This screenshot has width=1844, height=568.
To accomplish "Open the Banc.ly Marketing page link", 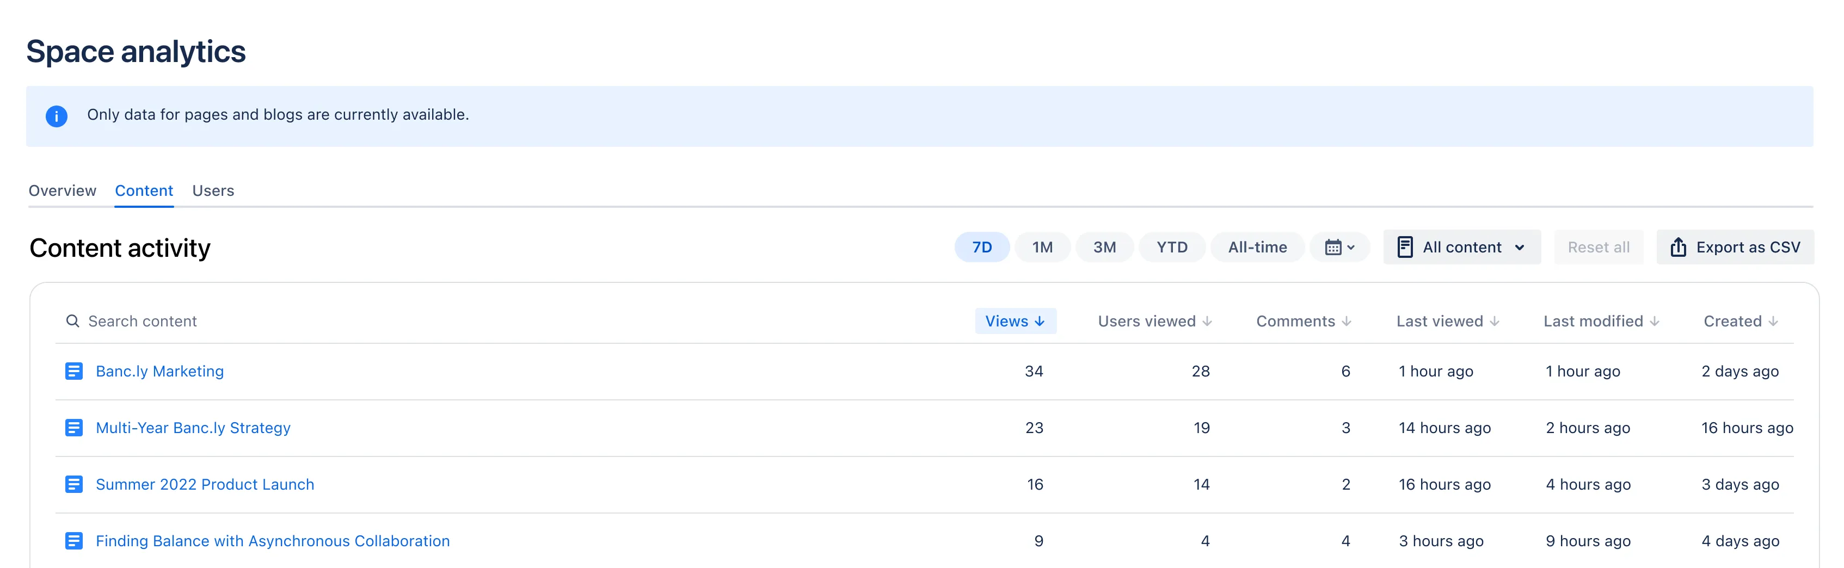I will tap(159, 371).
